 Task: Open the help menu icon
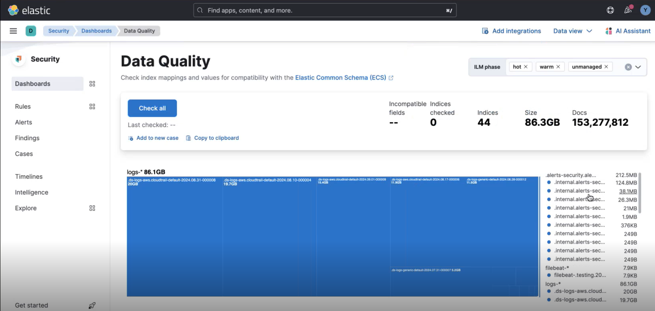(x=610, y=10)
